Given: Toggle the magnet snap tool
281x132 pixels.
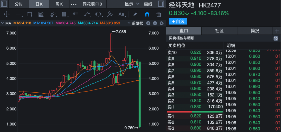Looking at the screenshot, I should (147, 14).
